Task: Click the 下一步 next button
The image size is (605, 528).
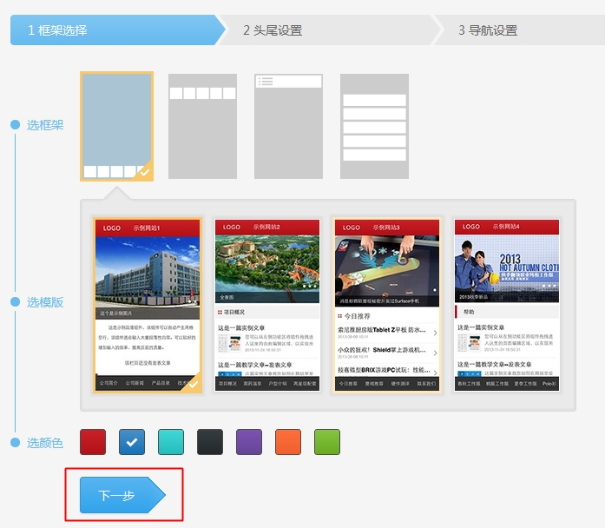Action: (x=122, y=495)
